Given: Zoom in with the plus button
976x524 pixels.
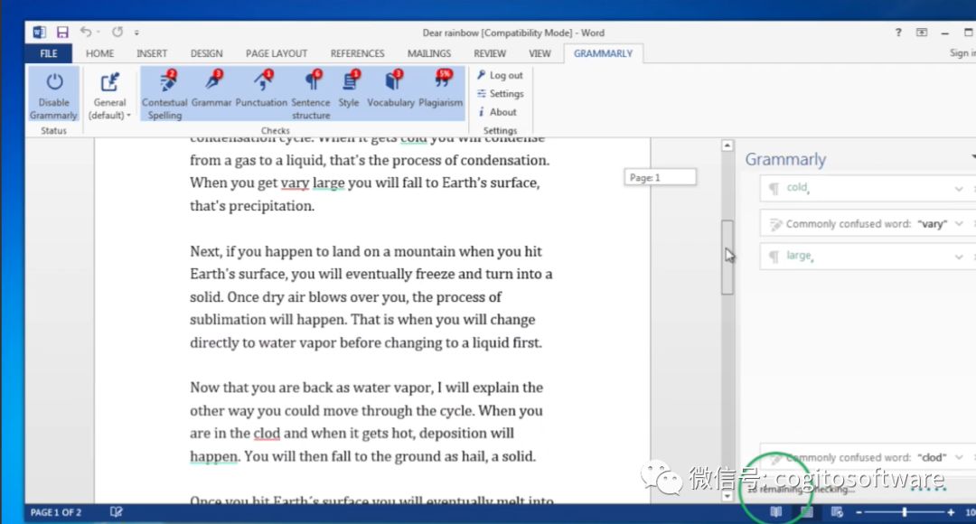Looking at the screenshot, I should 951,512.
